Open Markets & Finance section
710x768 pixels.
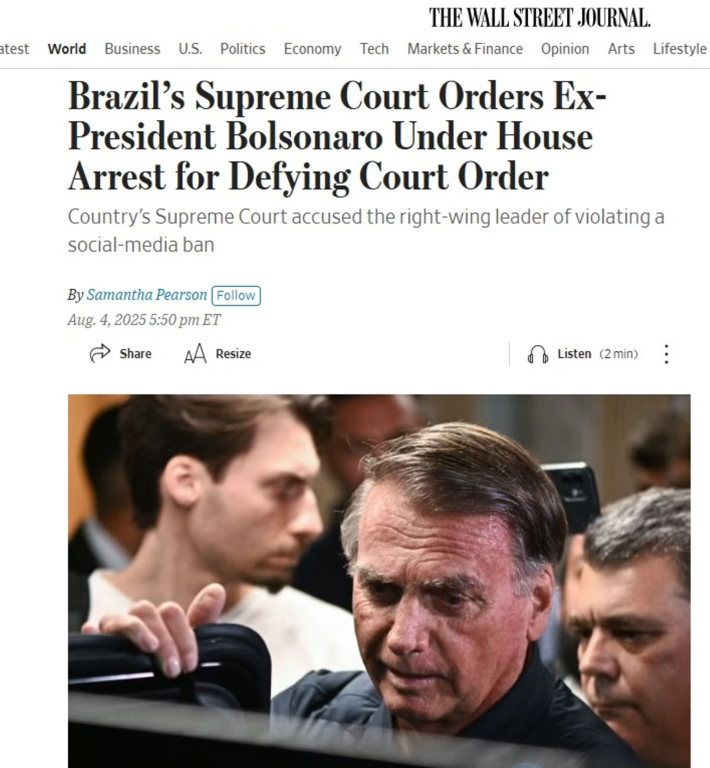[x=465, y=49]
